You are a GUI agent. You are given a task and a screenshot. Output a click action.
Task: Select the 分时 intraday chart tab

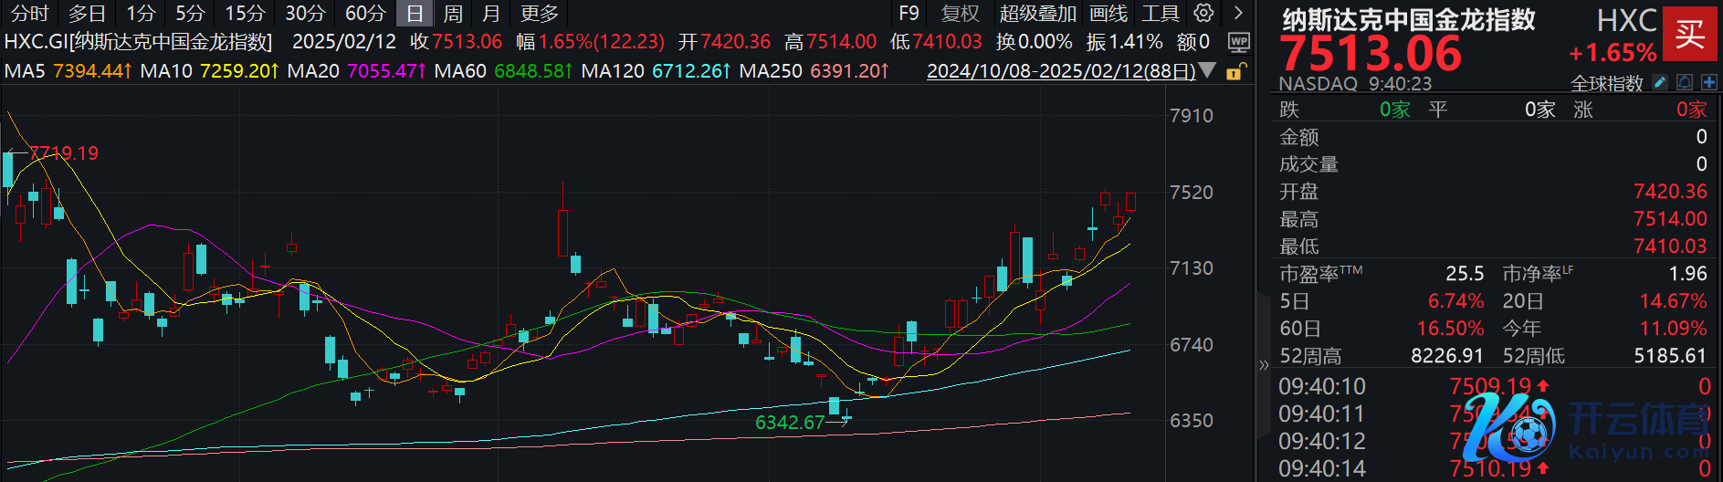(29, 14)
